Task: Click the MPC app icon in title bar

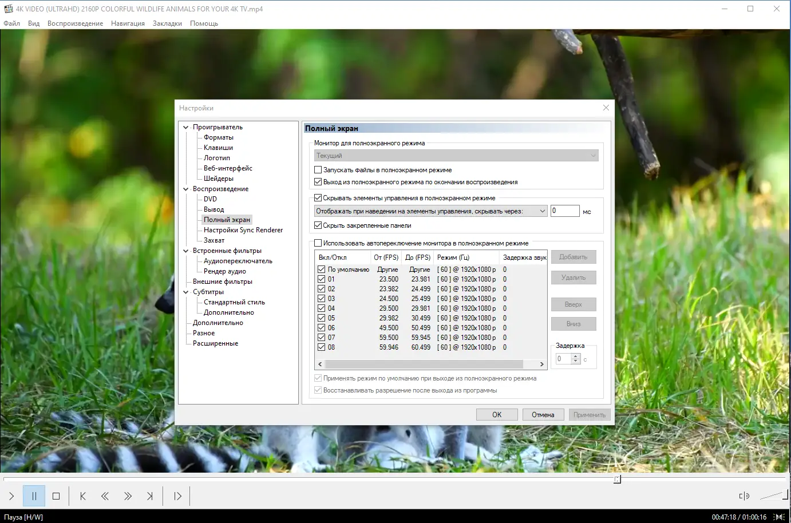Action: [x=8, y=9]
